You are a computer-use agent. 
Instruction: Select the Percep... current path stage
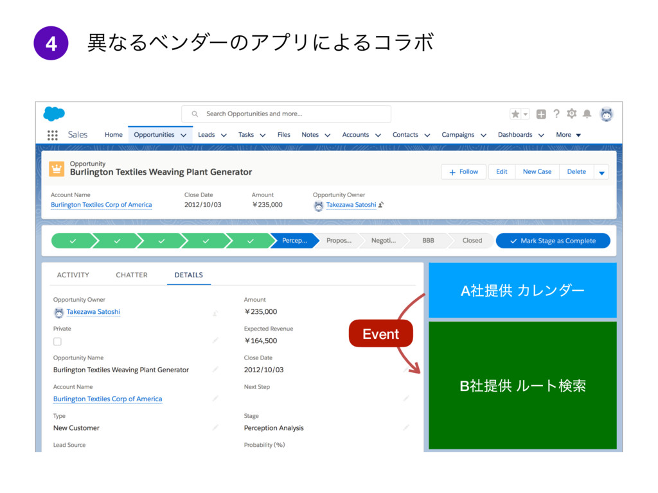pos(294,241)
